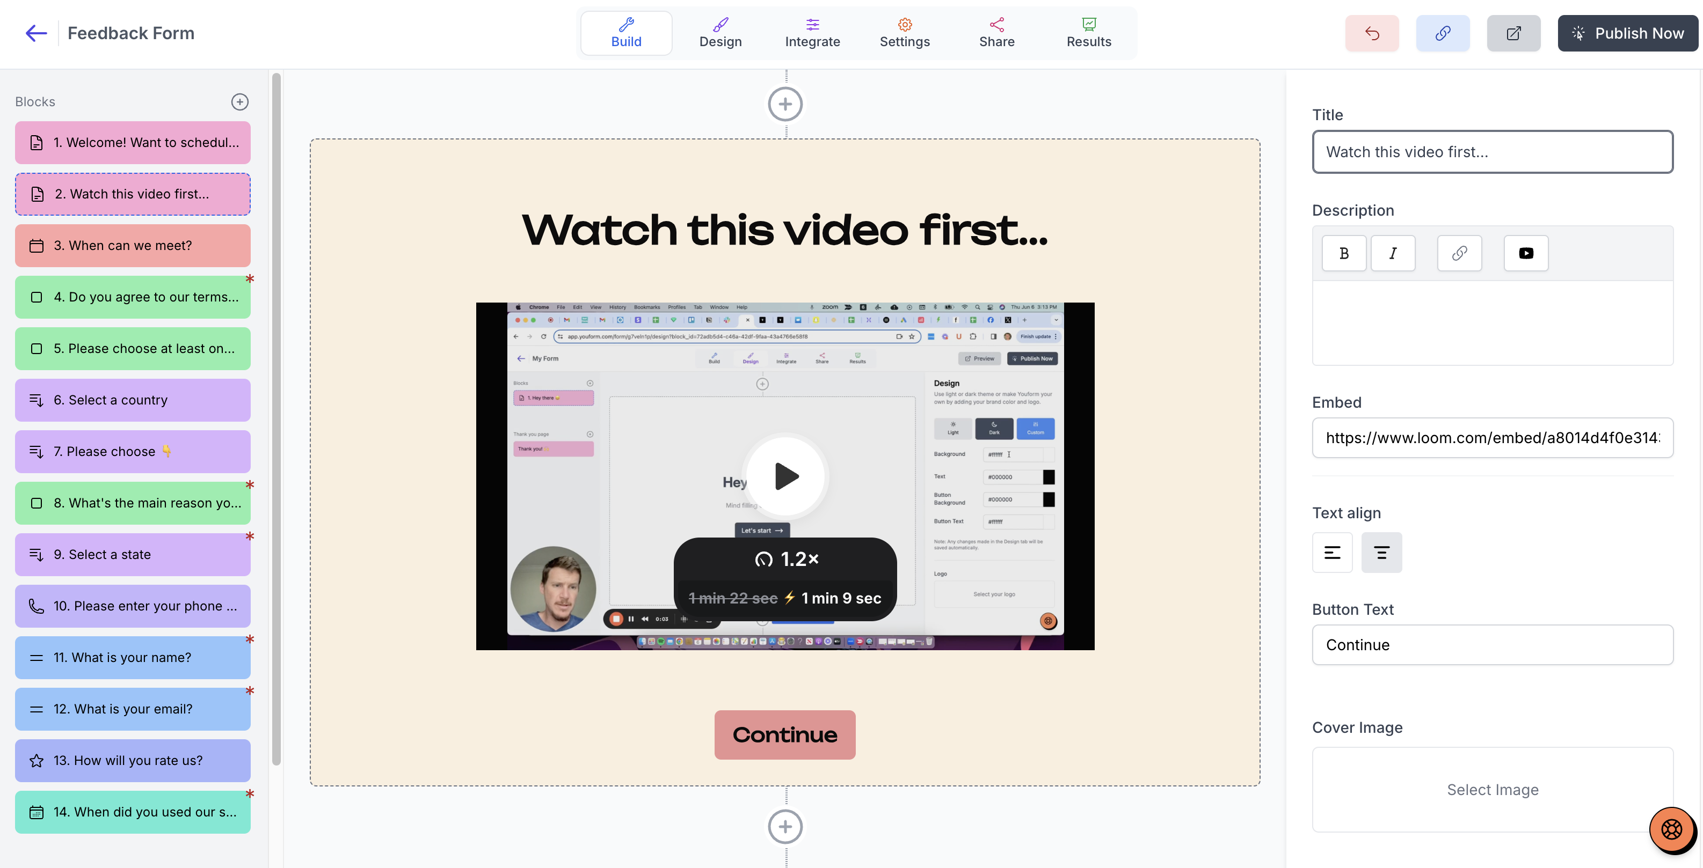The height and width of the screenshot is (868, 1703).
Task: Select block 8. What's the main reason yo...
Action: tap(133, 503)
